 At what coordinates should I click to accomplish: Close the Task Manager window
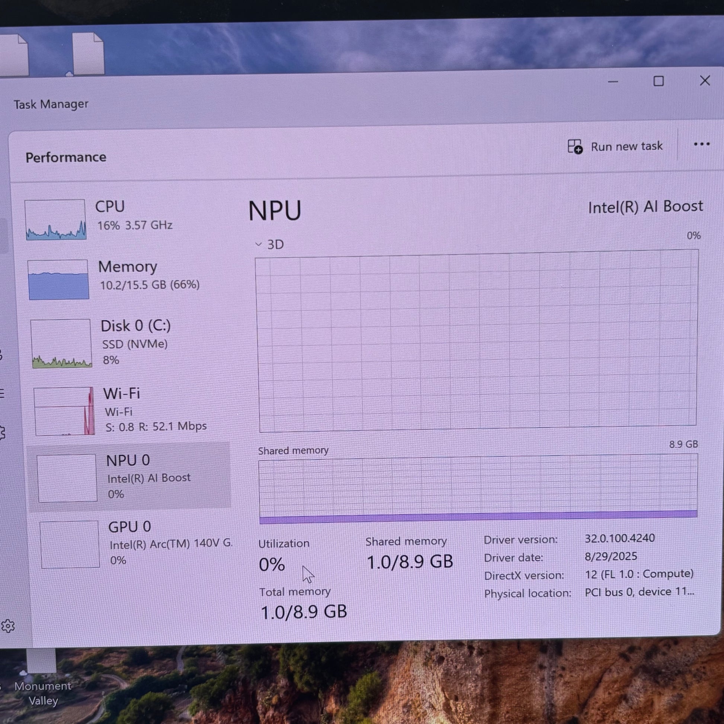click(705, 81)
